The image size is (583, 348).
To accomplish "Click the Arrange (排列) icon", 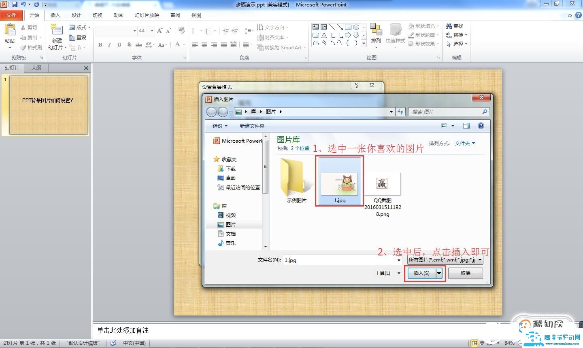I will 376,31.
